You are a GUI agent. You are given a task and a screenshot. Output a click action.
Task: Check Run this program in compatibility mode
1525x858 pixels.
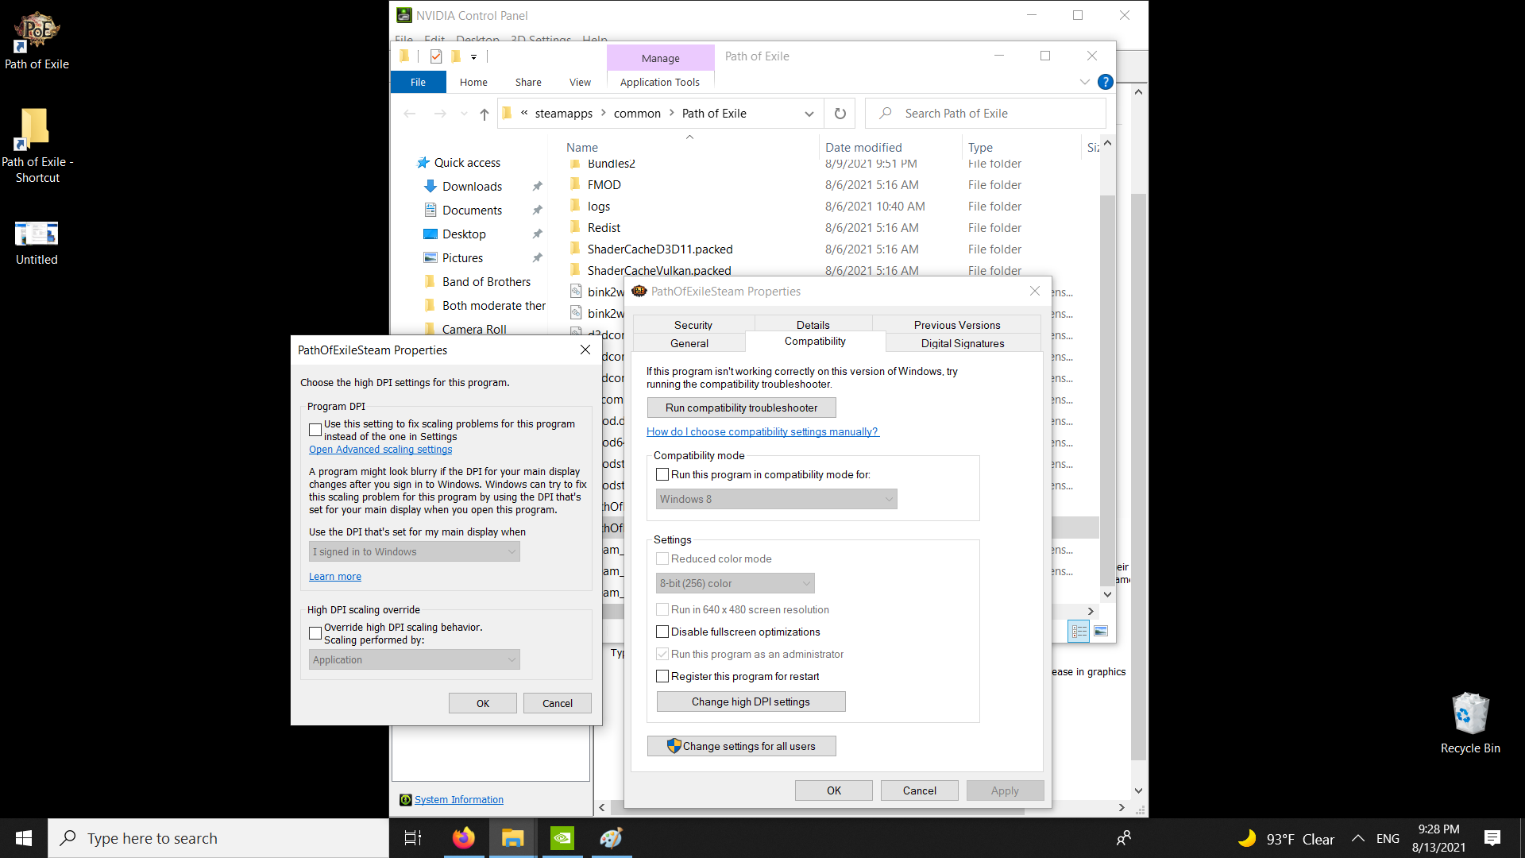662,475
